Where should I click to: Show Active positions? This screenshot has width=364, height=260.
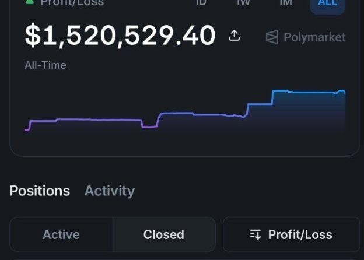coord(61,234)
